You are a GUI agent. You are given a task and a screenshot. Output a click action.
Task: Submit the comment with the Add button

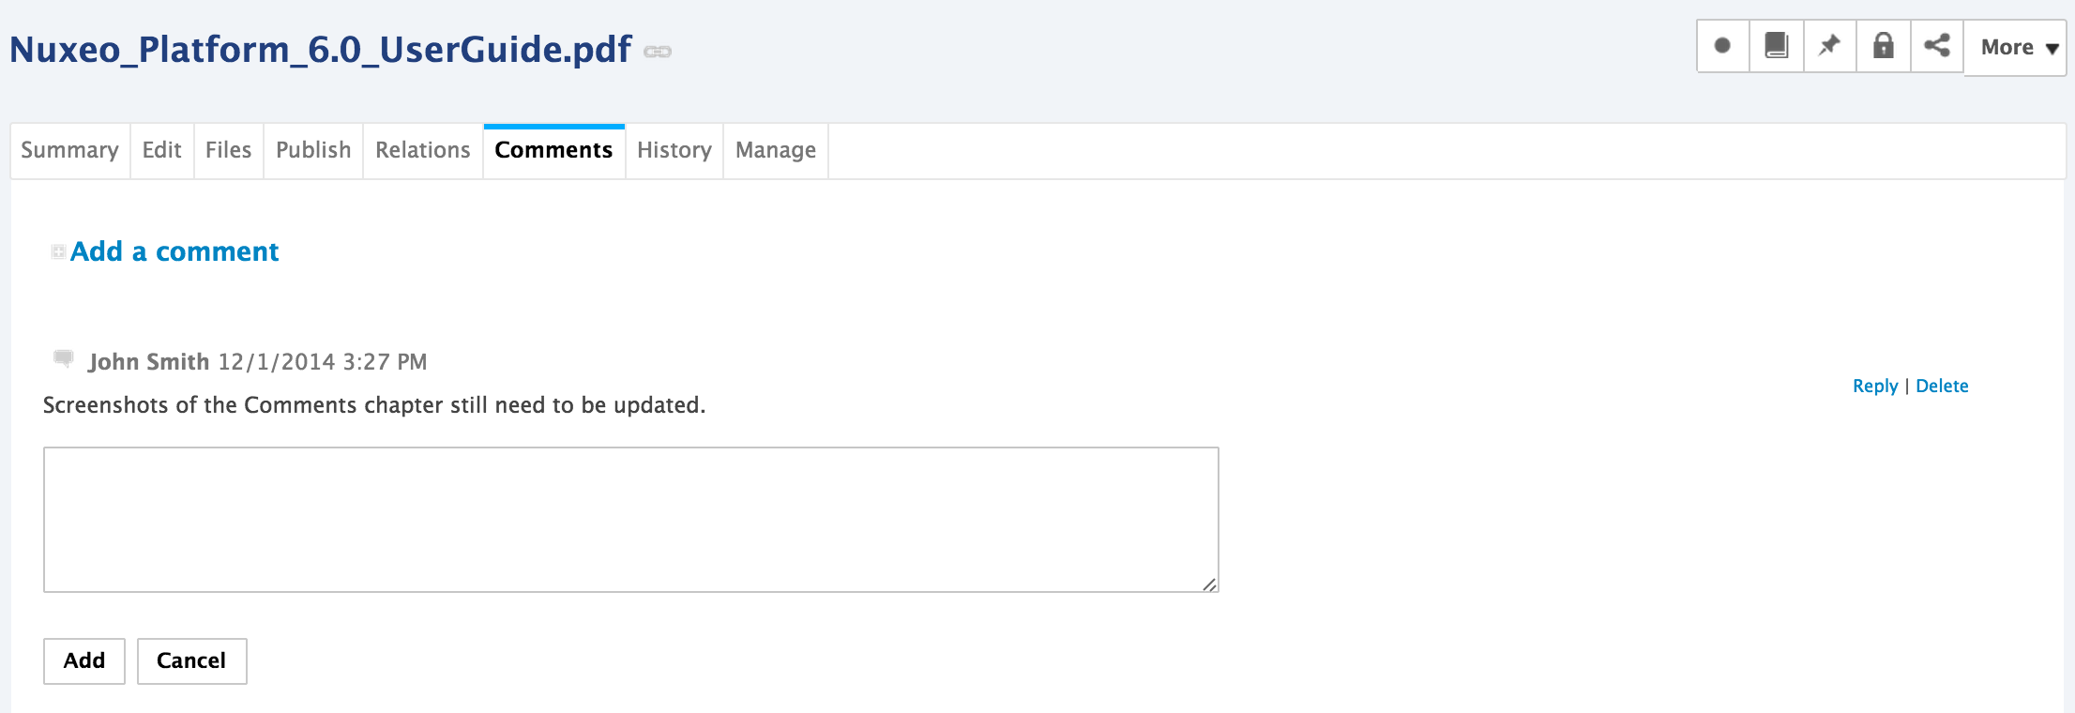point(84,661)
